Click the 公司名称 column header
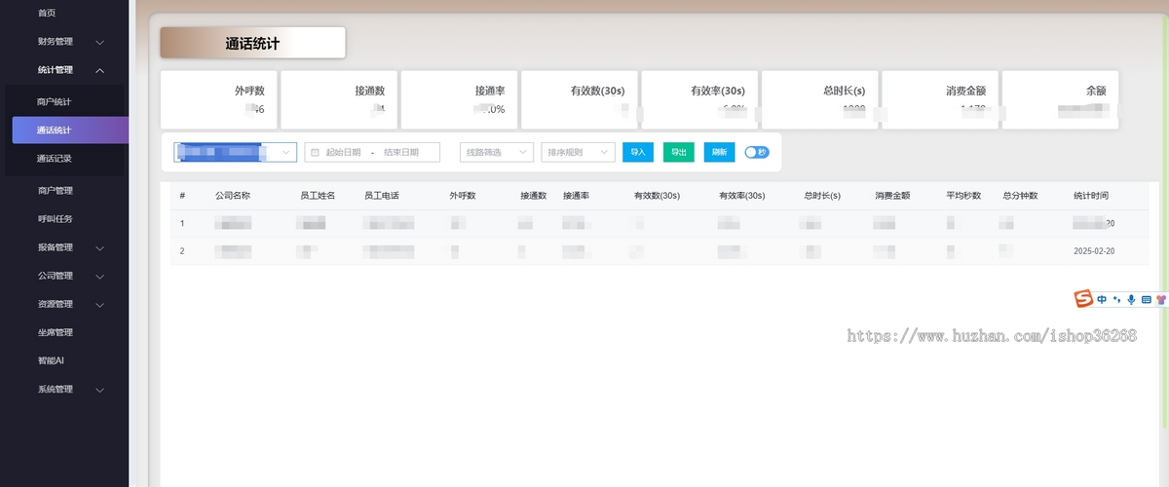Screen dimensions: 1169x487 tap(233, 196)
